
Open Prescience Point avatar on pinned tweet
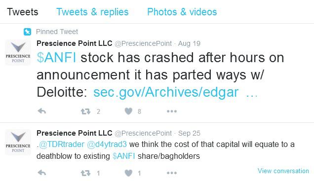point(18,52)
